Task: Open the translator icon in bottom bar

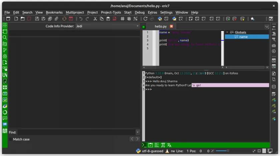Action: 169,145
